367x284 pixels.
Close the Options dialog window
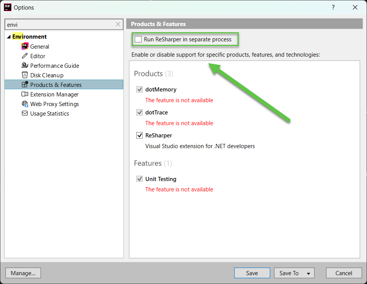[x=355, y=7]
